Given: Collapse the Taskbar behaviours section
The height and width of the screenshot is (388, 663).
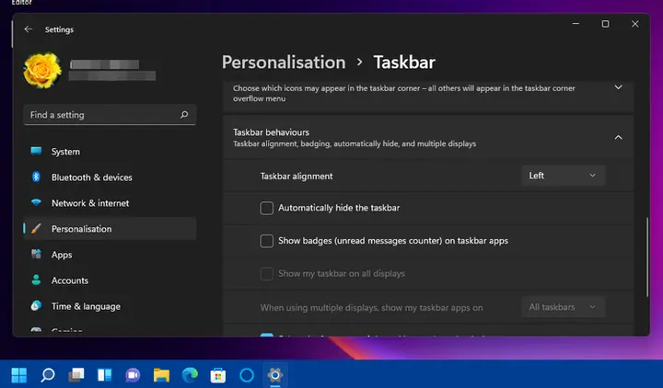Looking at the screenshot, I should pyautogui.click(x=618, y=137).
